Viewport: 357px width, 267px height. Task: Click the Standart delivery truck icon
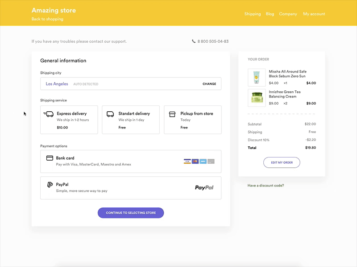point(110,114)
